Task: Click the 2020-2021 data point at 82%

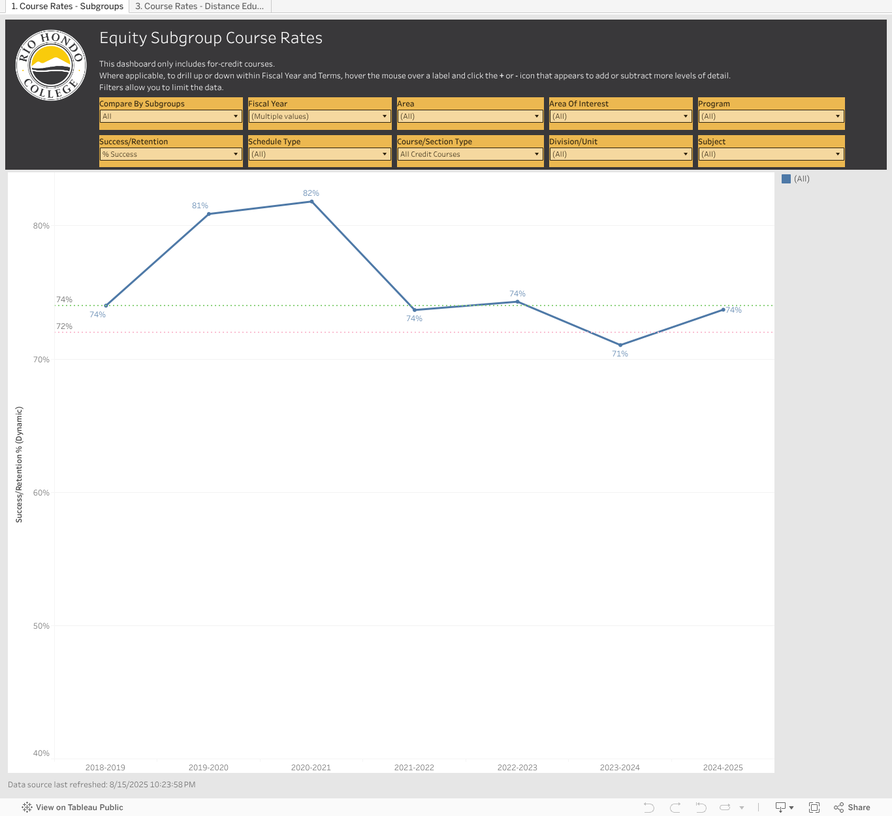Action: tap(311, 202)
